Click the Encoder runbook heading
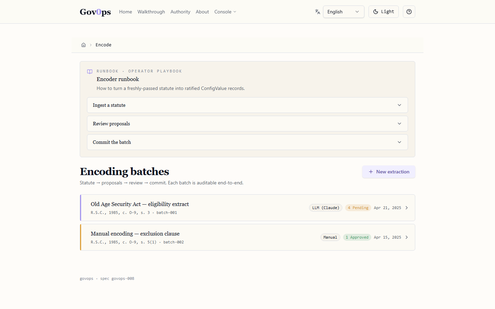Image resolution: width=495 pixels, height=309 pixels. (118, 79)
